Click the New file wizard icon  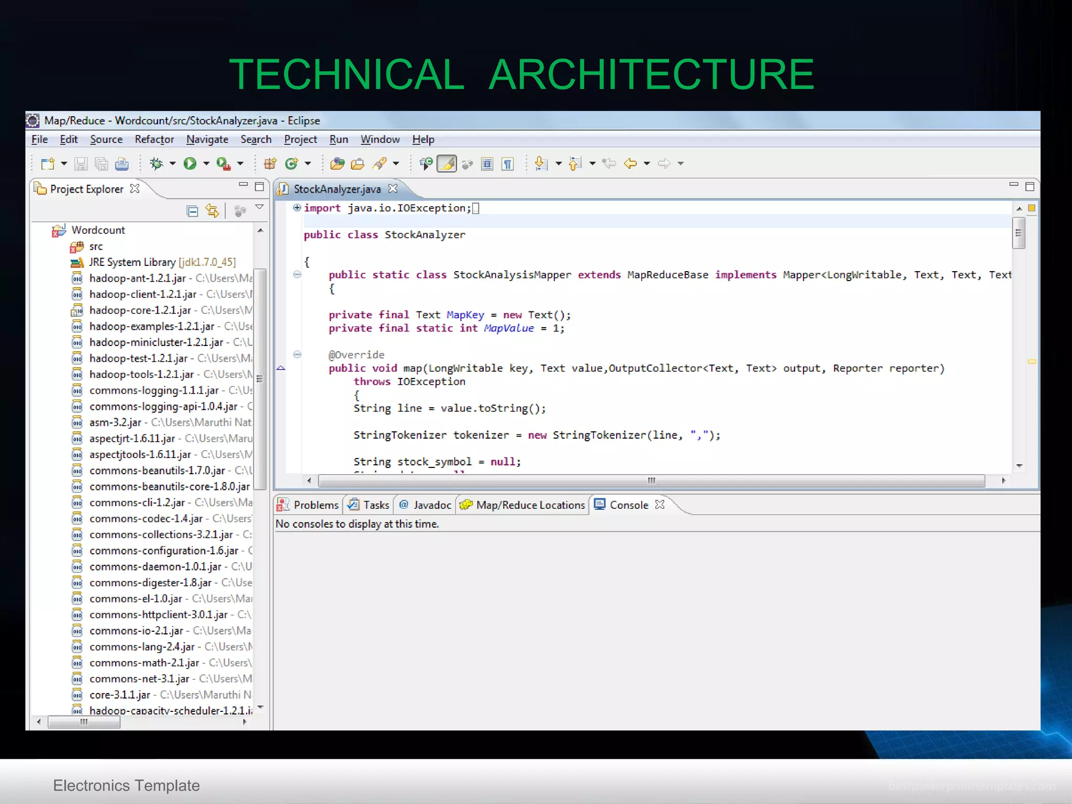(x=48, y=164)
